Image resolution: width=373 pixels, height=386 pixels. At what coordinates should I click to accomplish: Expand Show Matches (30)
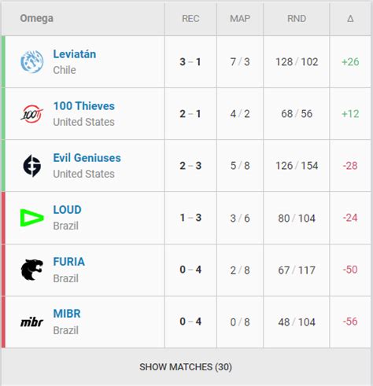186,367
